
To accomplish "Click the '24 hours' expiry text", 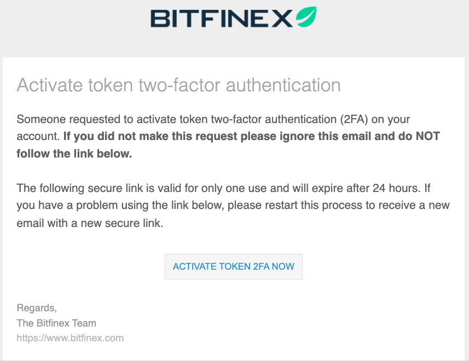I will pyautogui.click(x=397, y=188).
